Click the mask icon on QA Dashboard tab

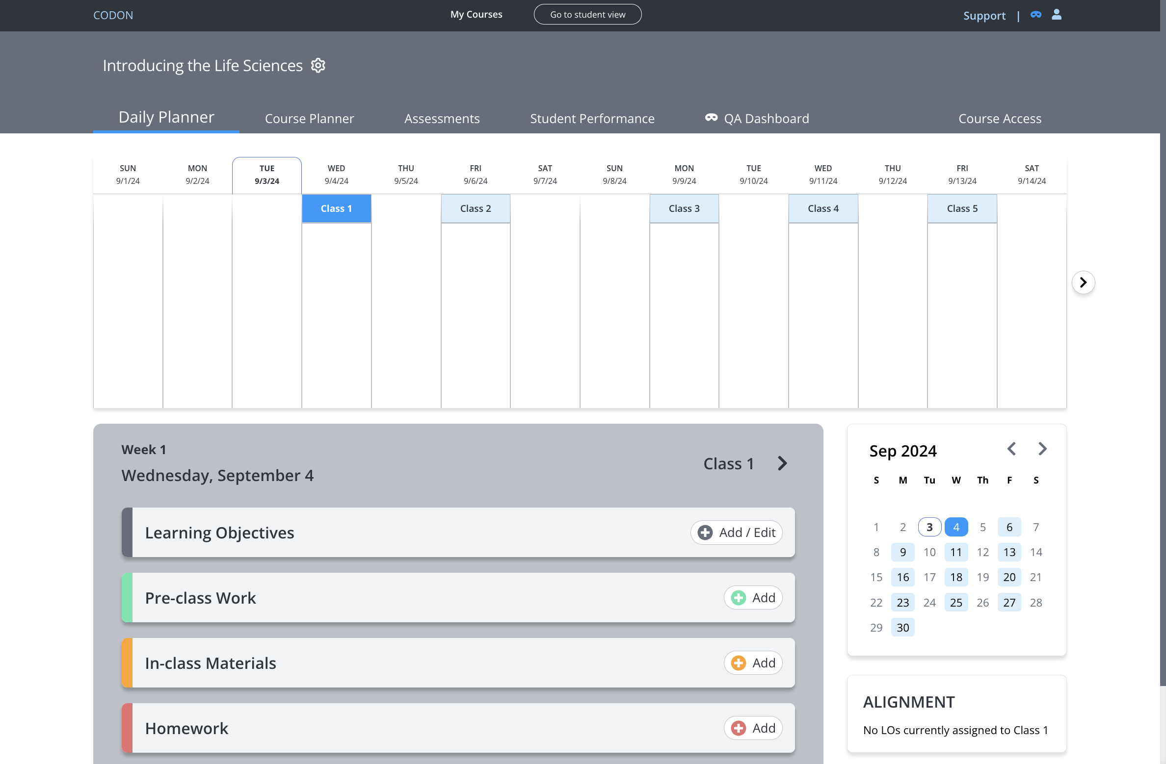coord(711,118)
